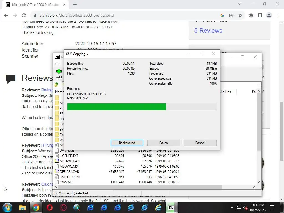Open a new Chrome tab
Image resolution: width=284 pixels, height=213 pixels.
[x=75, y=5]
